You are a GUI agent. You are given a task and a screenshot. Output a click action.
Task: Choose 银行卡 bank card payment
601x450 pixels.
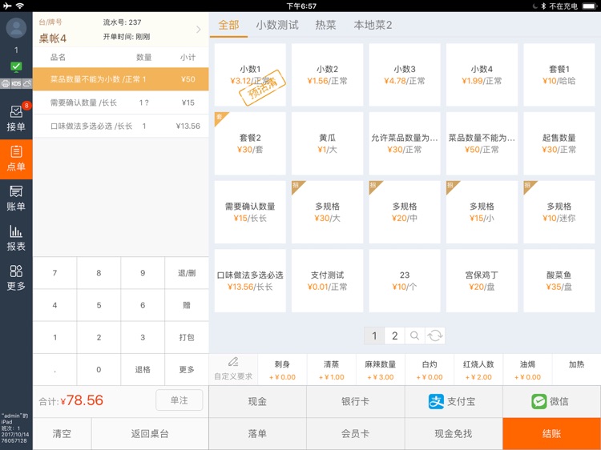click(x=355, y=401)
